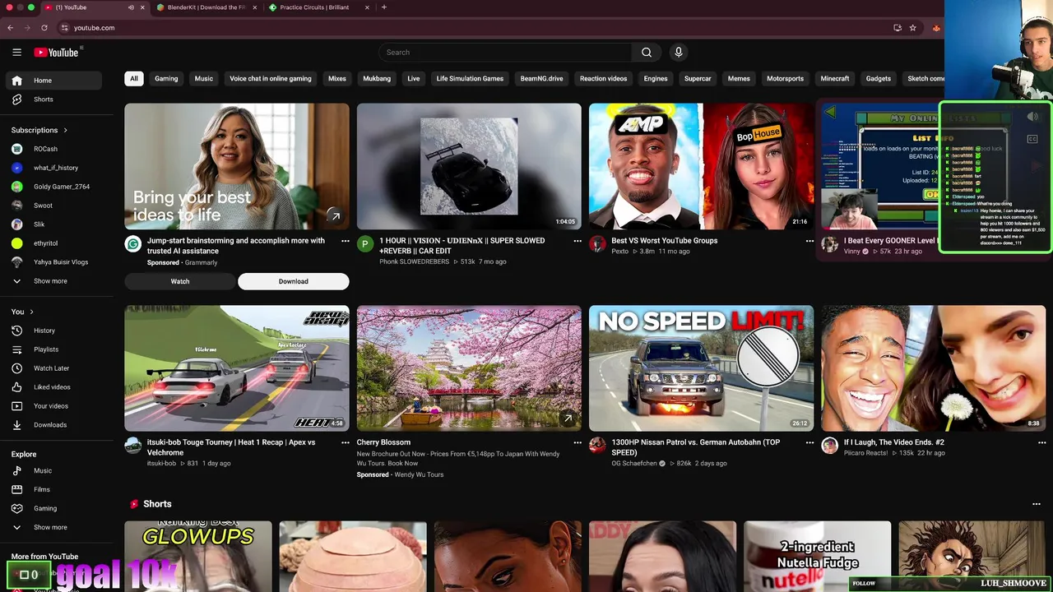Click Watch button on Grammarly ad
This screenshot has width=1053, height=592.
click(180, 281)
